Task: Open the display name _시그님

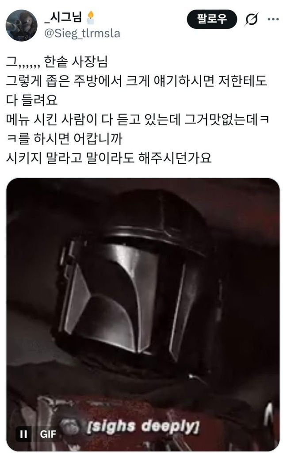Action: point(63,17)
